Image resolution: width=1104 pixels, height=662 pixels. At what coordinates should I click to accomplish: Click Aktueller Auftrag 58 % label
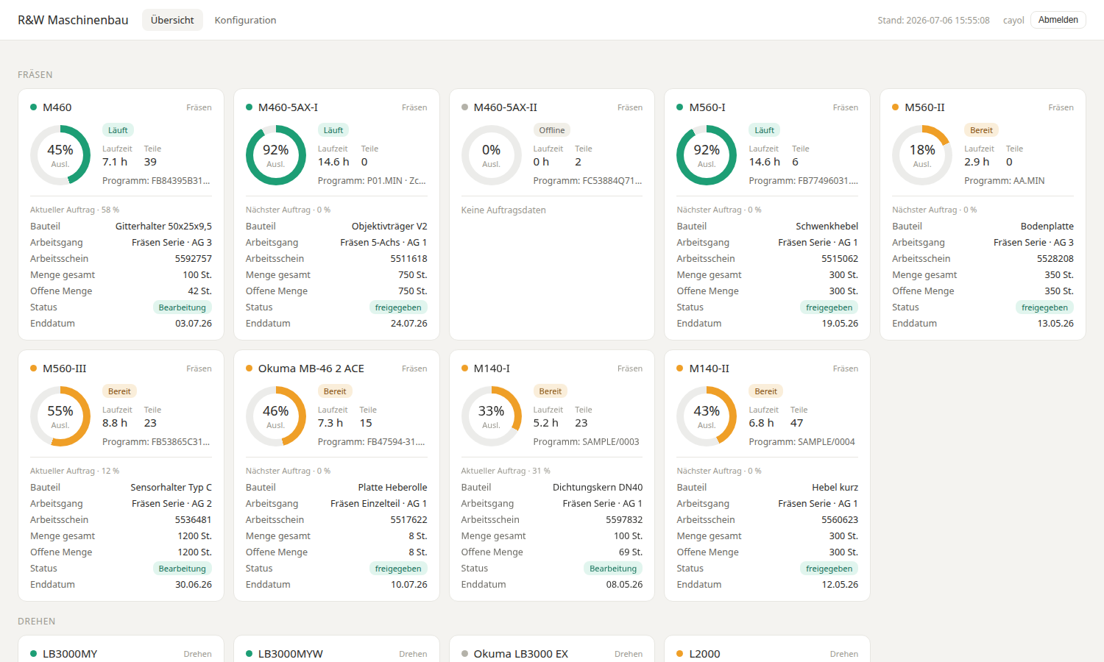click(x=74, y=210)
